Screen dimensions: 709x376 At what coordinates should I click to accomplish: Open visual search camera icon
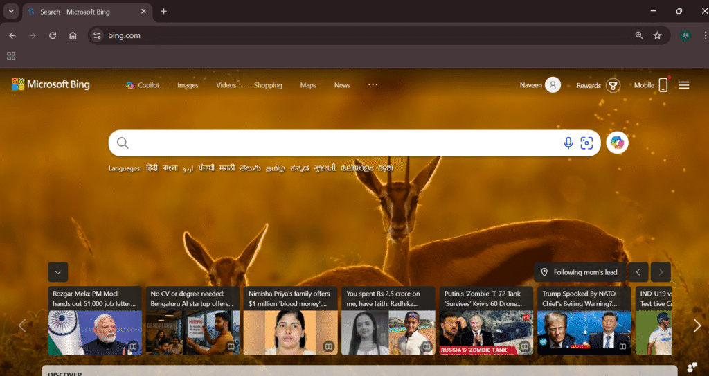coord(586,143)
